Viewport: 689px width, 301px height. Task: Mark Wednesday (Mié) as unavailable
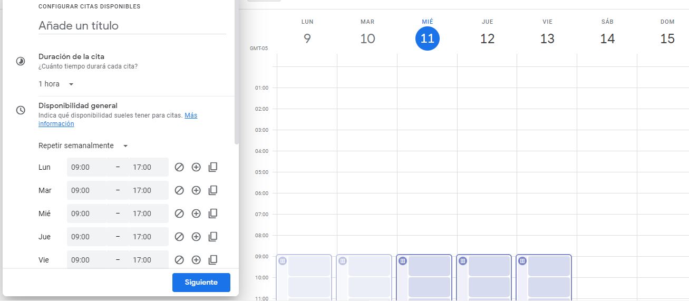(179, 213)
